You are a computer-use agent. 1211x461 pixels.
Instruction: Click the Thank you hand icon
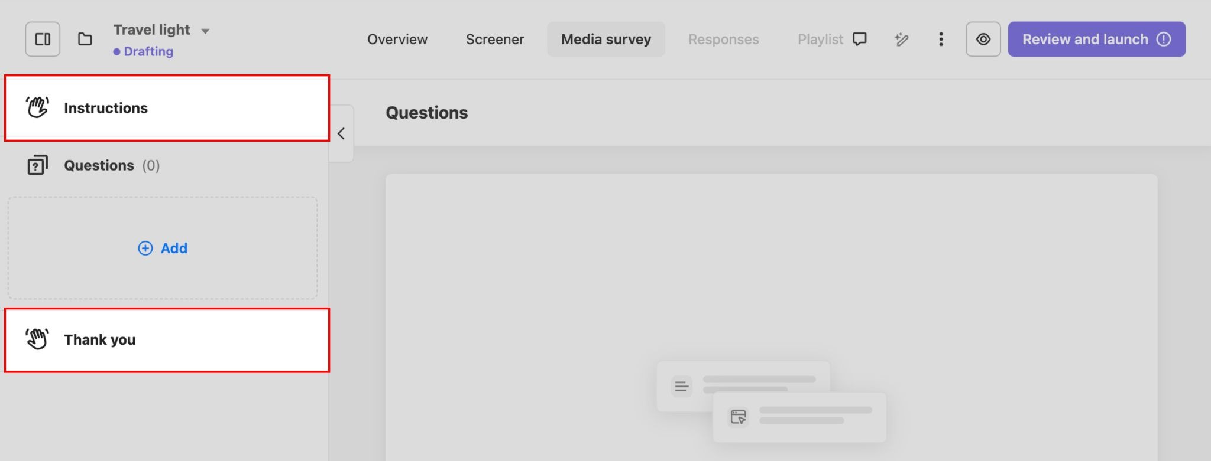pyautogui.click(x=37, y=339)
